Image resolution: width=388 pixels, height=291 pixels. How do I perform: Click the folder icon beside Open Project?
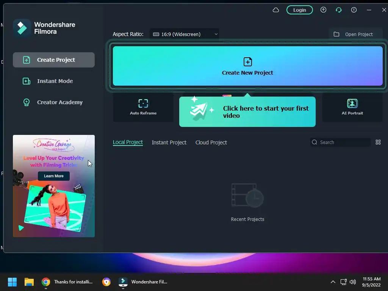(336, 34)
